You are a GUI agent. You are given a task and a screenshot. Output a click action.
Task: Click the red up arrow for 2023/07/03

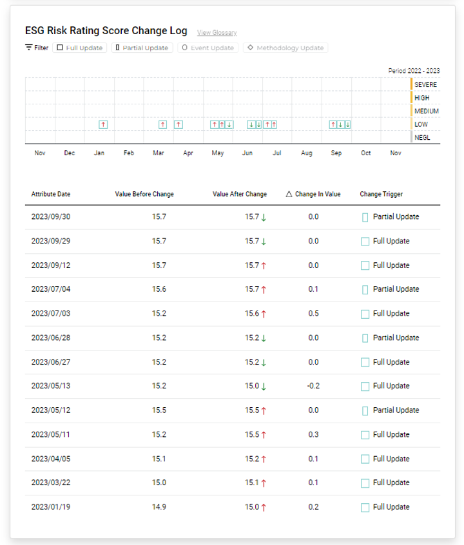pos(264,314)
